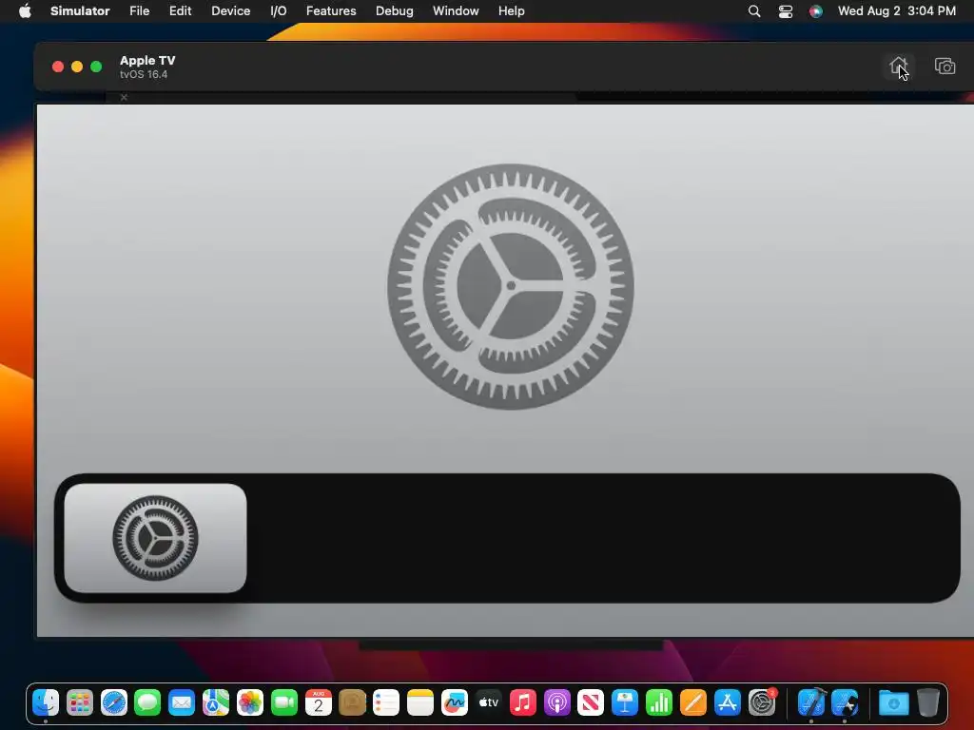The image size is (974, 730).
Task: Launch Keynote from the Dock
Action: pyautogui.click(x=624, y=702)
